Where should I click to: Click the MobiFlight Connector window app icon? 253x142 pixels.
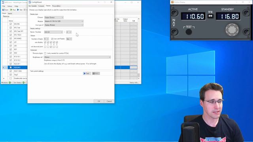point(3,2)
